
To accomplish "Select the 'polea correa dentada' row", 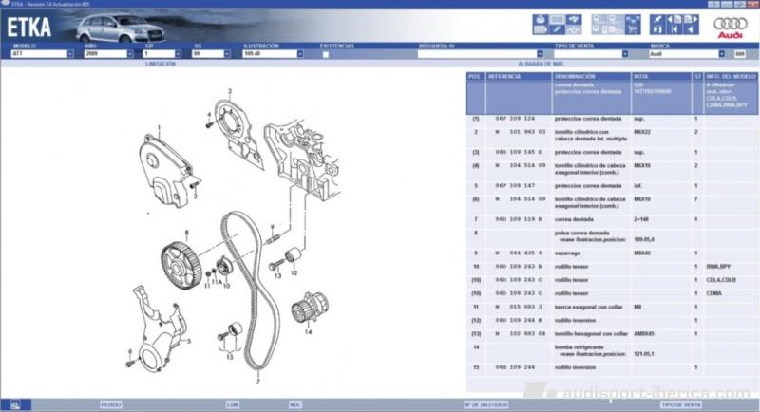I will pos(612,236).
